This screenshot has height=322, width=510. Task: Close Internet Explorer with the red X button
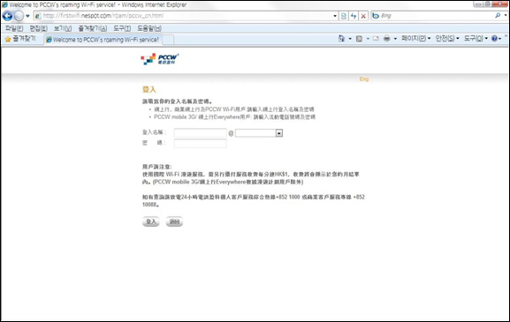pos(500,4)
